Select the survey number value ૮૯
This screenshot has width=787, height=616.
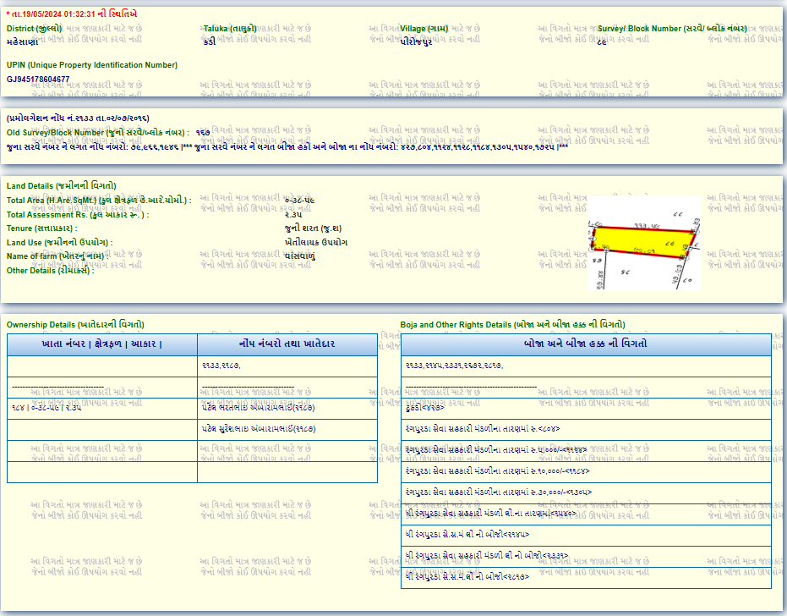(602, 42)
